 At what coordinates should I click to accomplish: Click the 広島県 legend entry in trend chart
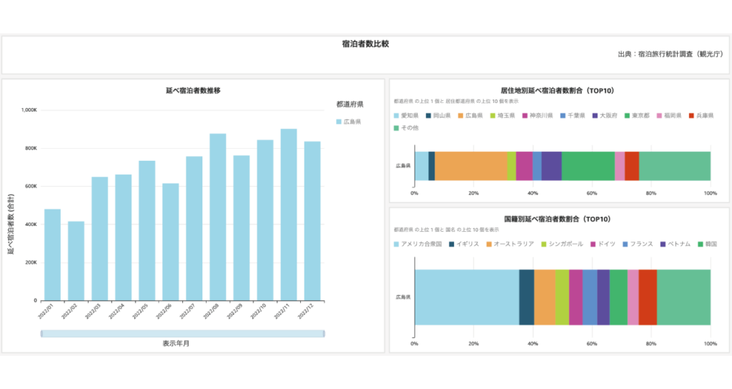pyautogui.click(x=352, y=122)
